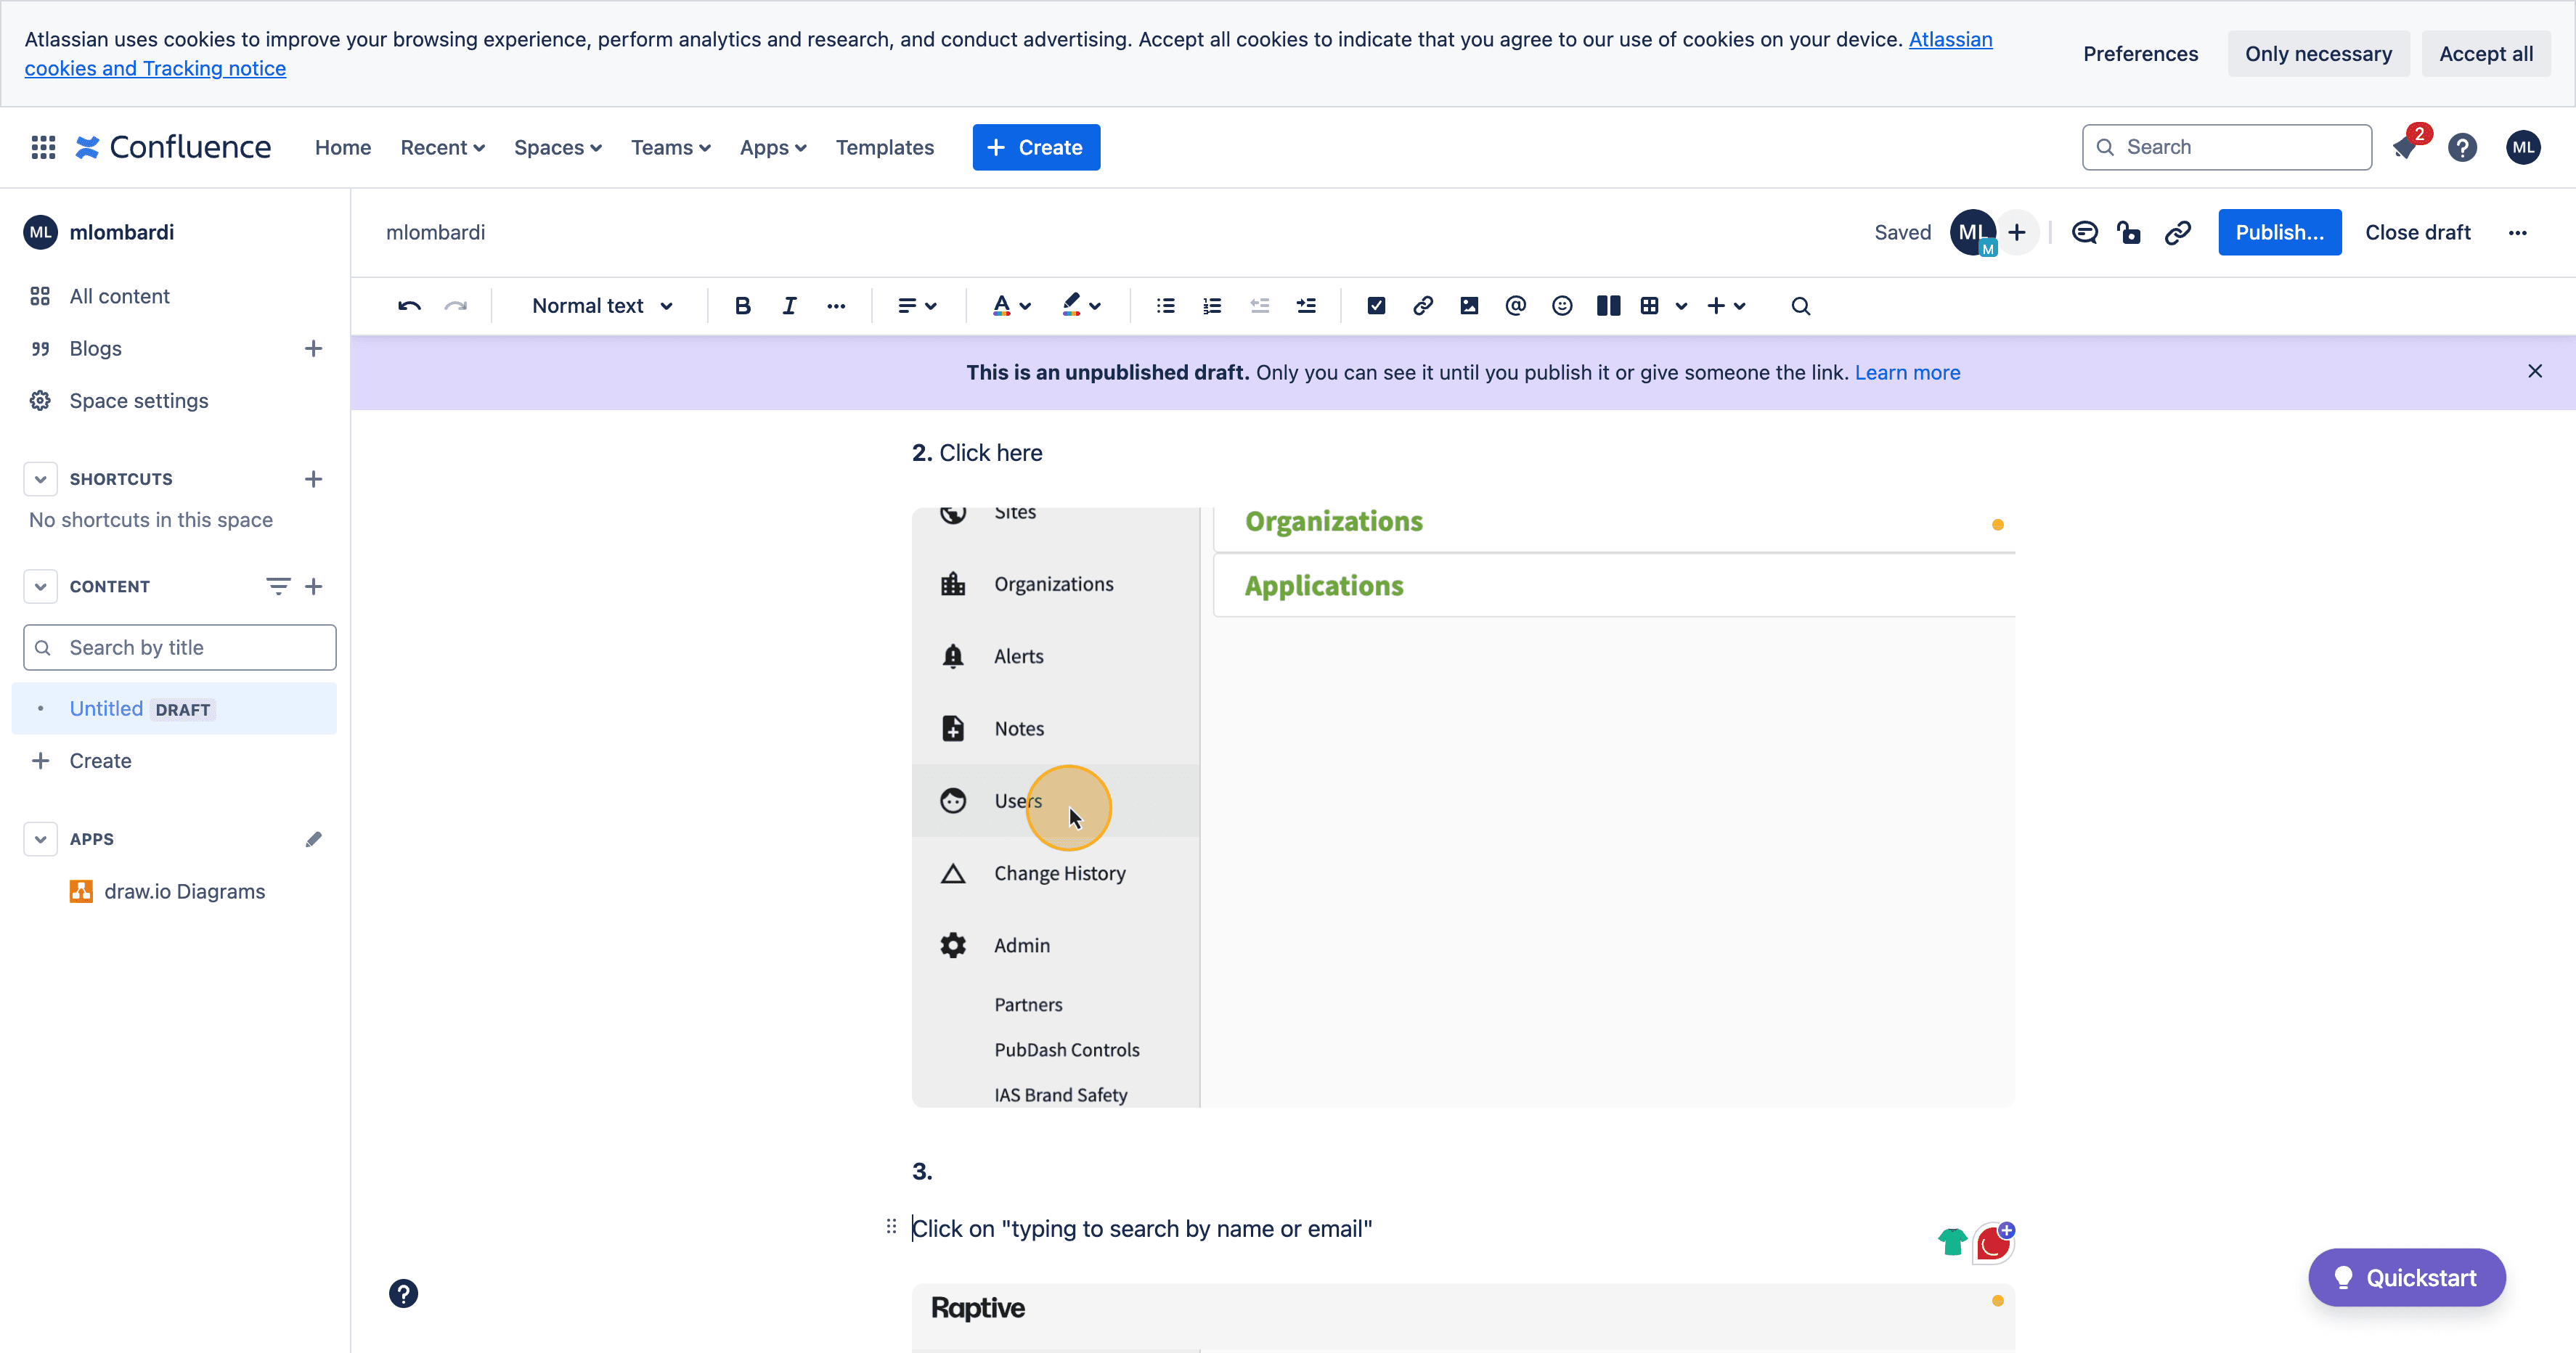Open the insert elements plus dropdown
The image size is (2576, 1353).
click(1727, 306)
